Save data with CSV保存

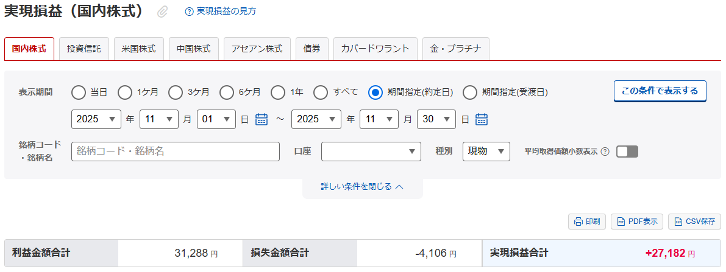coord(694,221)
